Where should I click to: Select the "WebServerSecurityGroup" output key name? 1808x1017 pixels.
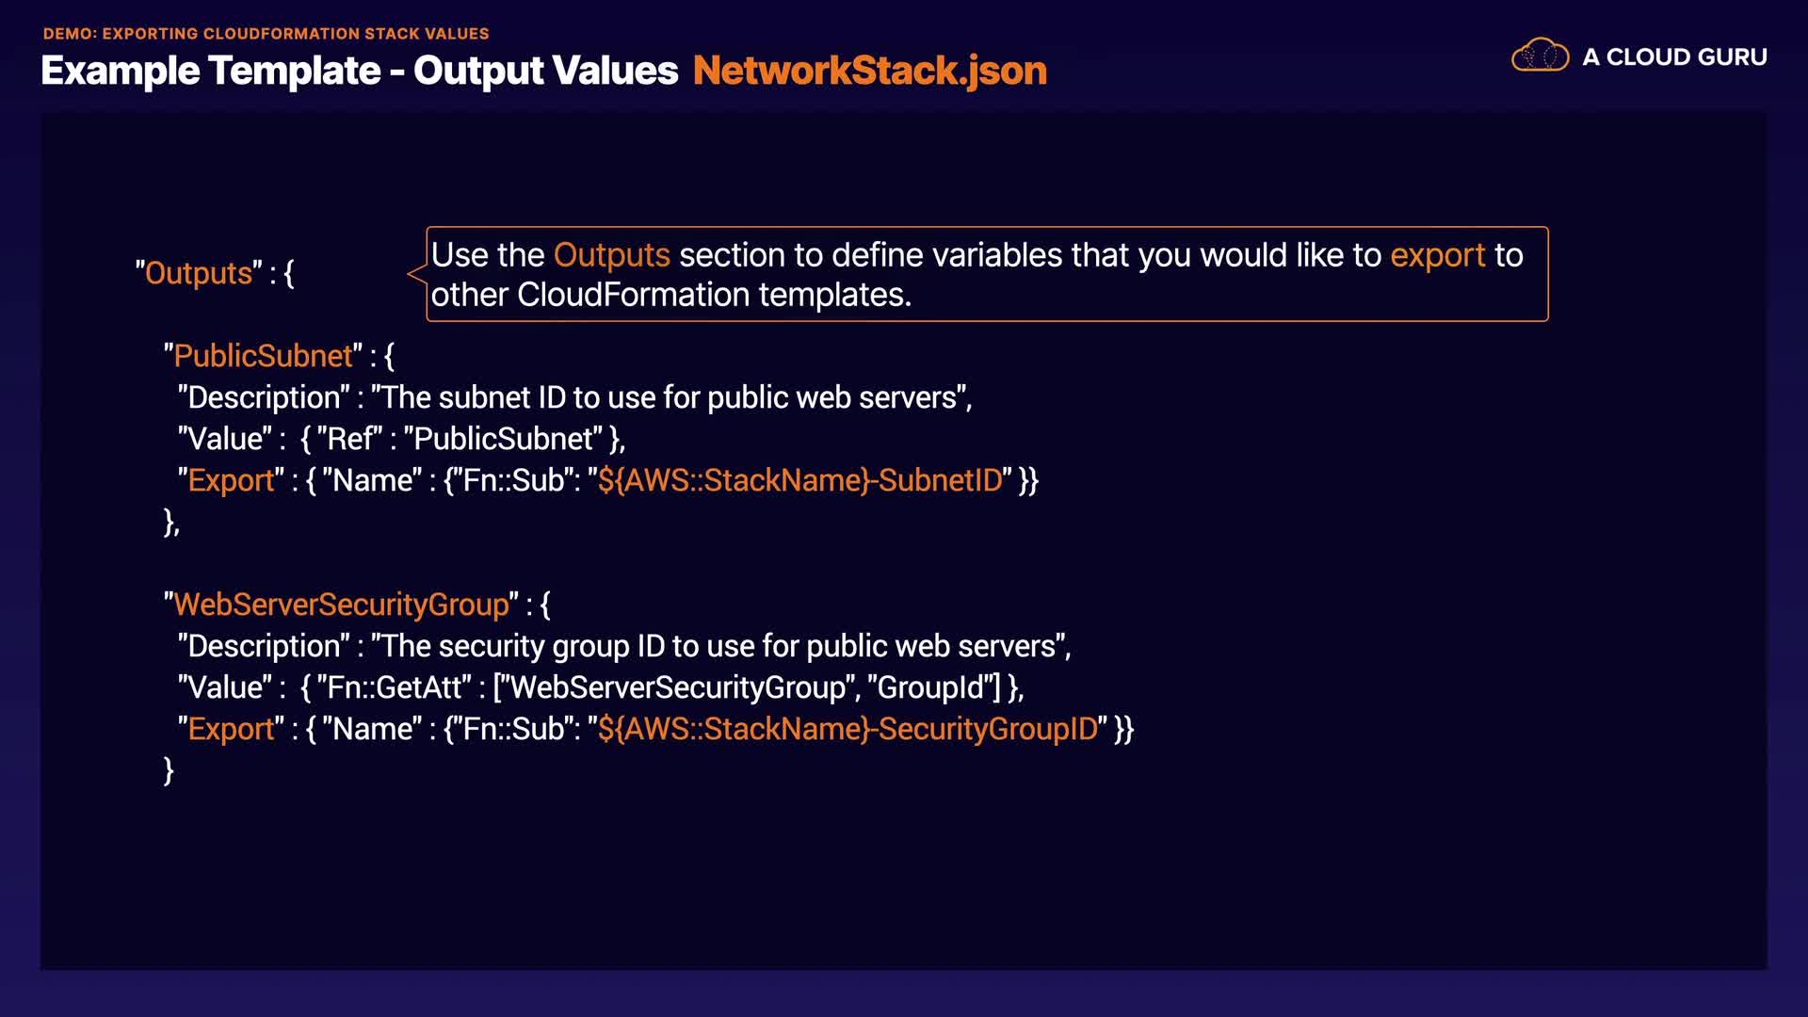pyautogui.click(x=341, y=605)
